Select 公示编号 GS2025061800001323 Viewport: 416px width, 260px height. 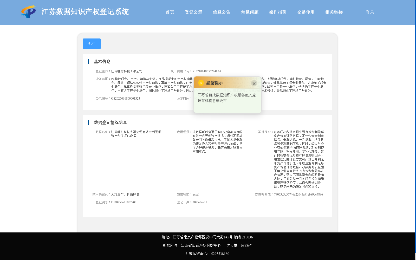pyautogui.click(x=126, y=99)
